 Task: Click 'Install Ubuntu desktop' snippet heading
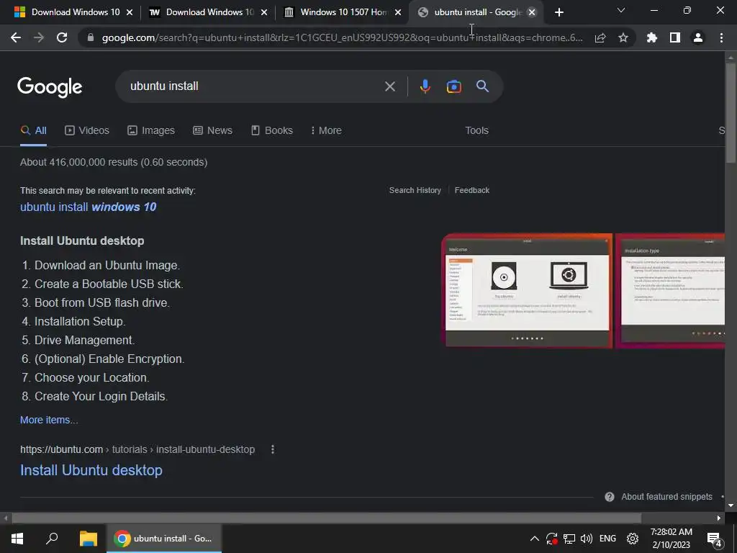click(82, 240)
